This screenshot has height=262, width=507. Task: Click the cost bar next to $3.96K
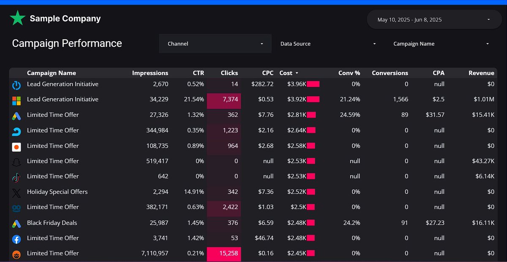[313, 84]
